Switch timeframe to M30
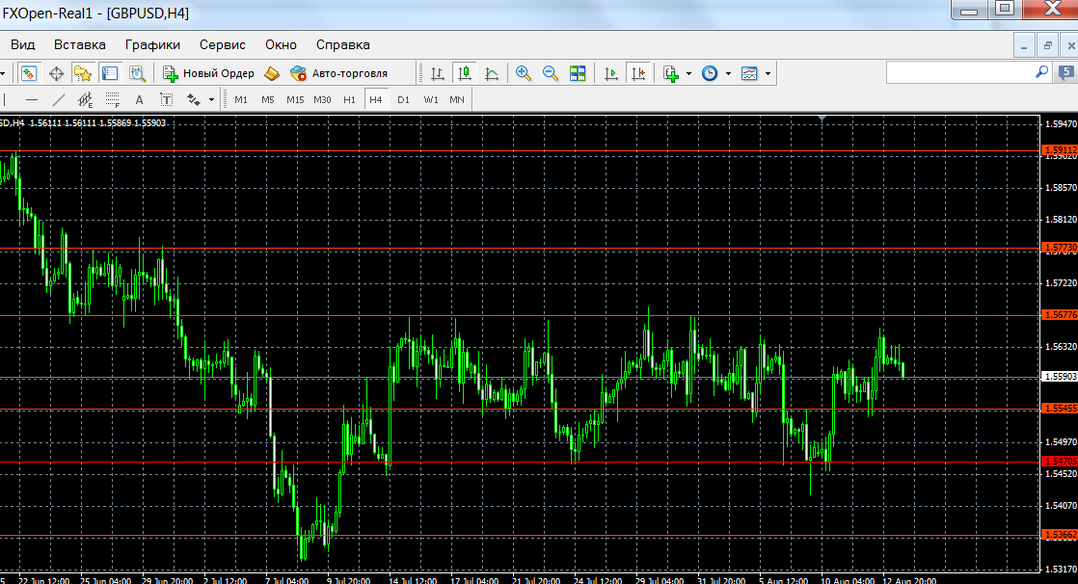This screenshot has width=1078, height=584. pyautogui.click(x=322, y=99)
